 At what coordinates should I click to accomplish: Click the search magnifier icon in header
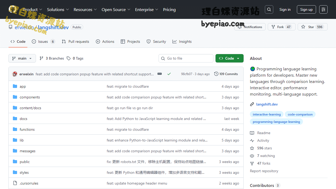tap(269, 9)
